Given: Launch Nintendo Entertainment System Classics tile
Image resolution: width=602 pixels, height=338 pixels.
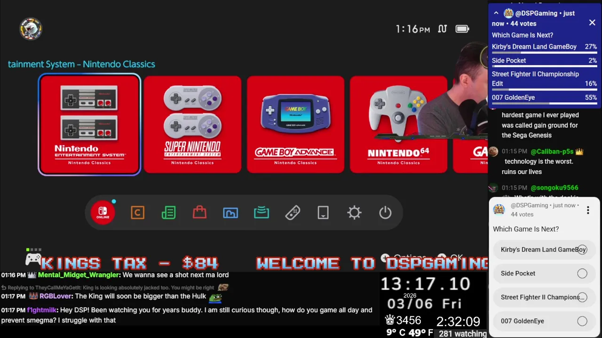Looking at the screenshot, I should [89, 124].
